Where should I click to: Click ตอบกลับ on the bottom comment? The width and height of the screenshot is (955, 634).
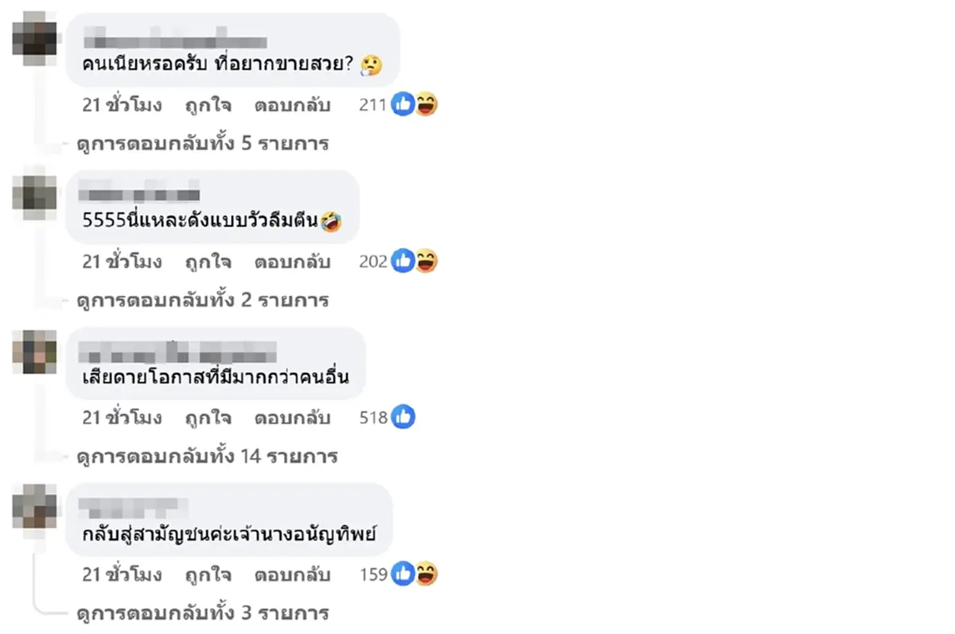[292, 574]
